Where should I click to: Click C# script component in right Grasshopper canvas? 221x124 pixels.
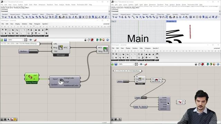click(x=181, y=102)
